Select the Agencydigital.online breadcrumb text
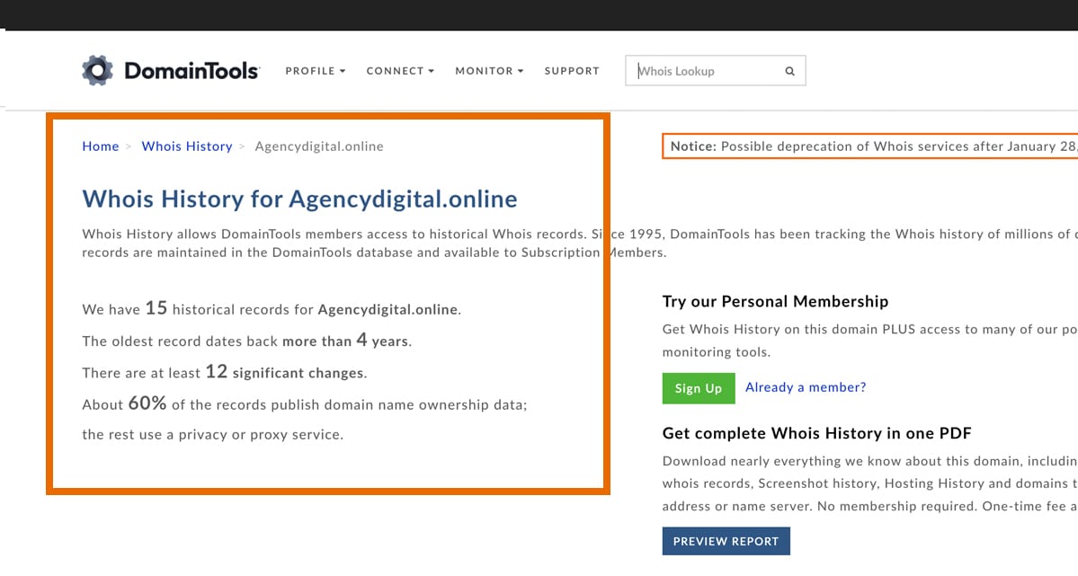Screen dimensions: 1078x576 (x=319, y=146)
